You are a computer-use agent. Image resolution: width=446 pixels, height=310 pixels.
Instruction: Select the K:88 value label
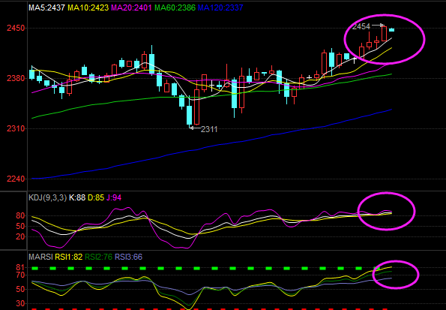point(77,197)
